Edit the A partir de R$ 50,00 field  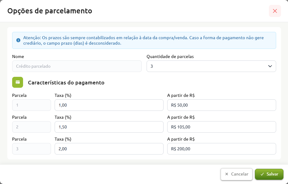point(222,105)
